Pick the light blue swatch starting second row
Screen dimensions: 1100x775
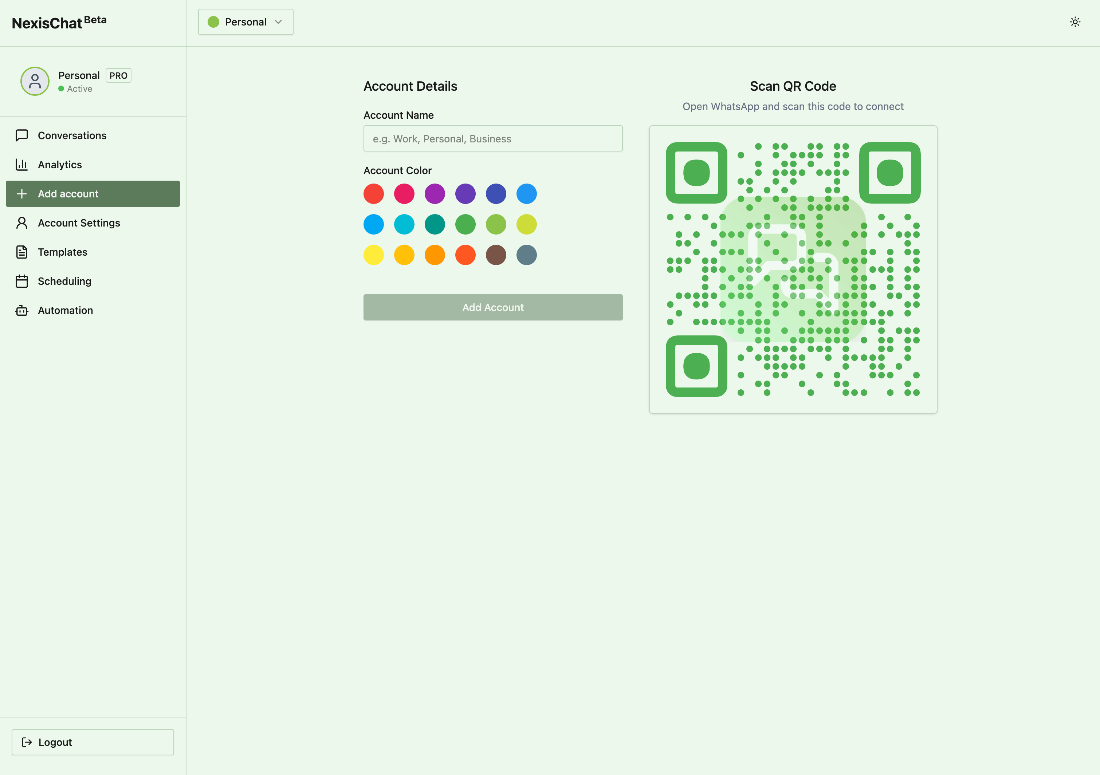[374, 225]
